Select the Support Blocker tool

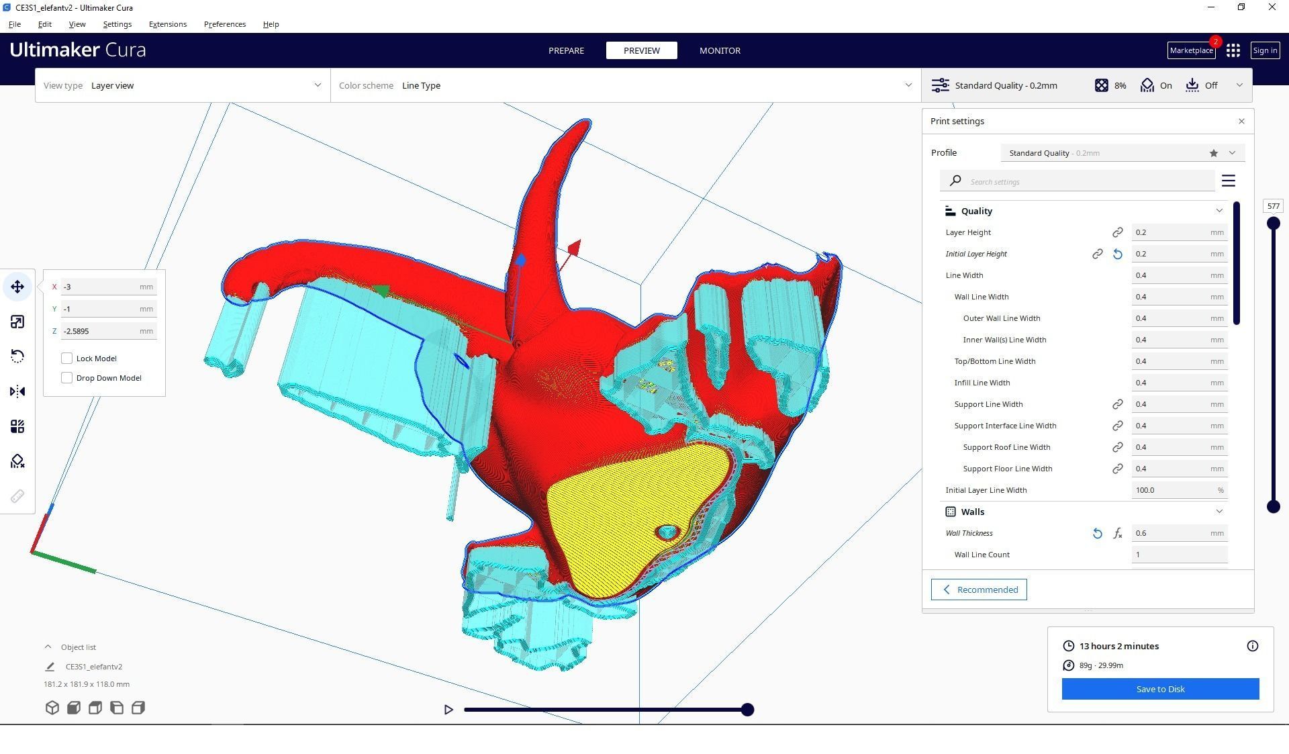coord(17,461)
